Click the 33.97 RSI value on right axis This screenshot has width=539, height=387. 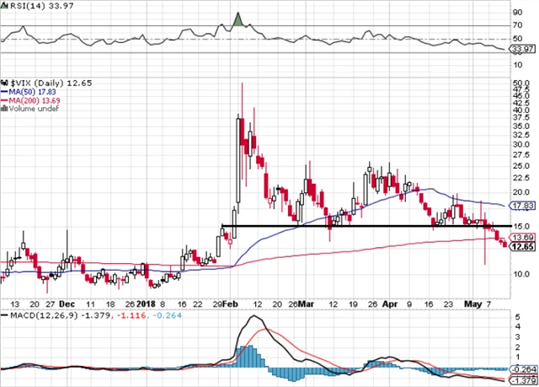[x=520, y=51]
